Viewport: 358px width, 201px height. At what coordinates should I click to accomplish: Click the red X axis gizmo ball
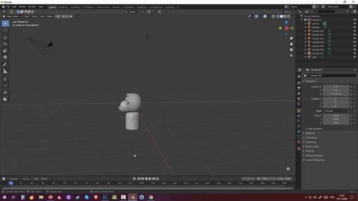pyautogui.click(x=287, y=28)
